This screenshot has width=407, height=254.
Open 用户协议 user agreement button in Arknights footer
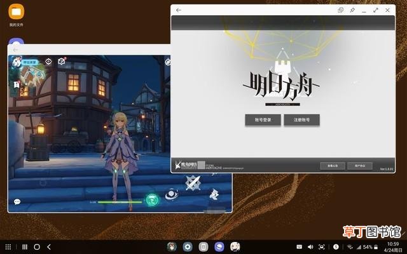pyautogui.click(x=360, y=166)
